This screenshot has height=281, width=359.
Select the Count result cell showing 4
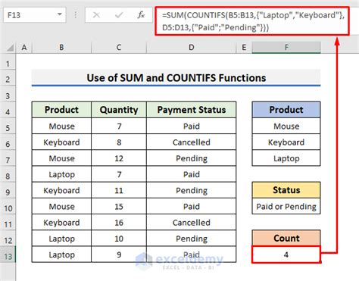pos(286,254)
